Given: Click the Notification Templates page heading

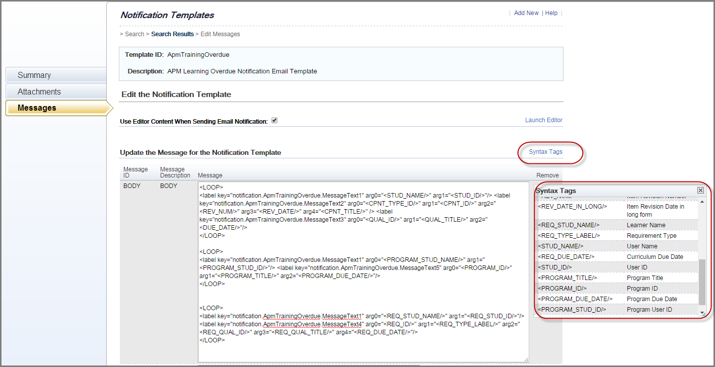Looking at the screenshot, I should (x=167, y=15).
